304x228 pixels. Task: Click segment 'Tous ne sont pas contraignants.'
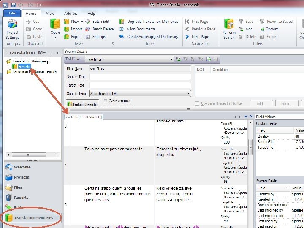[x=114, y=149]
